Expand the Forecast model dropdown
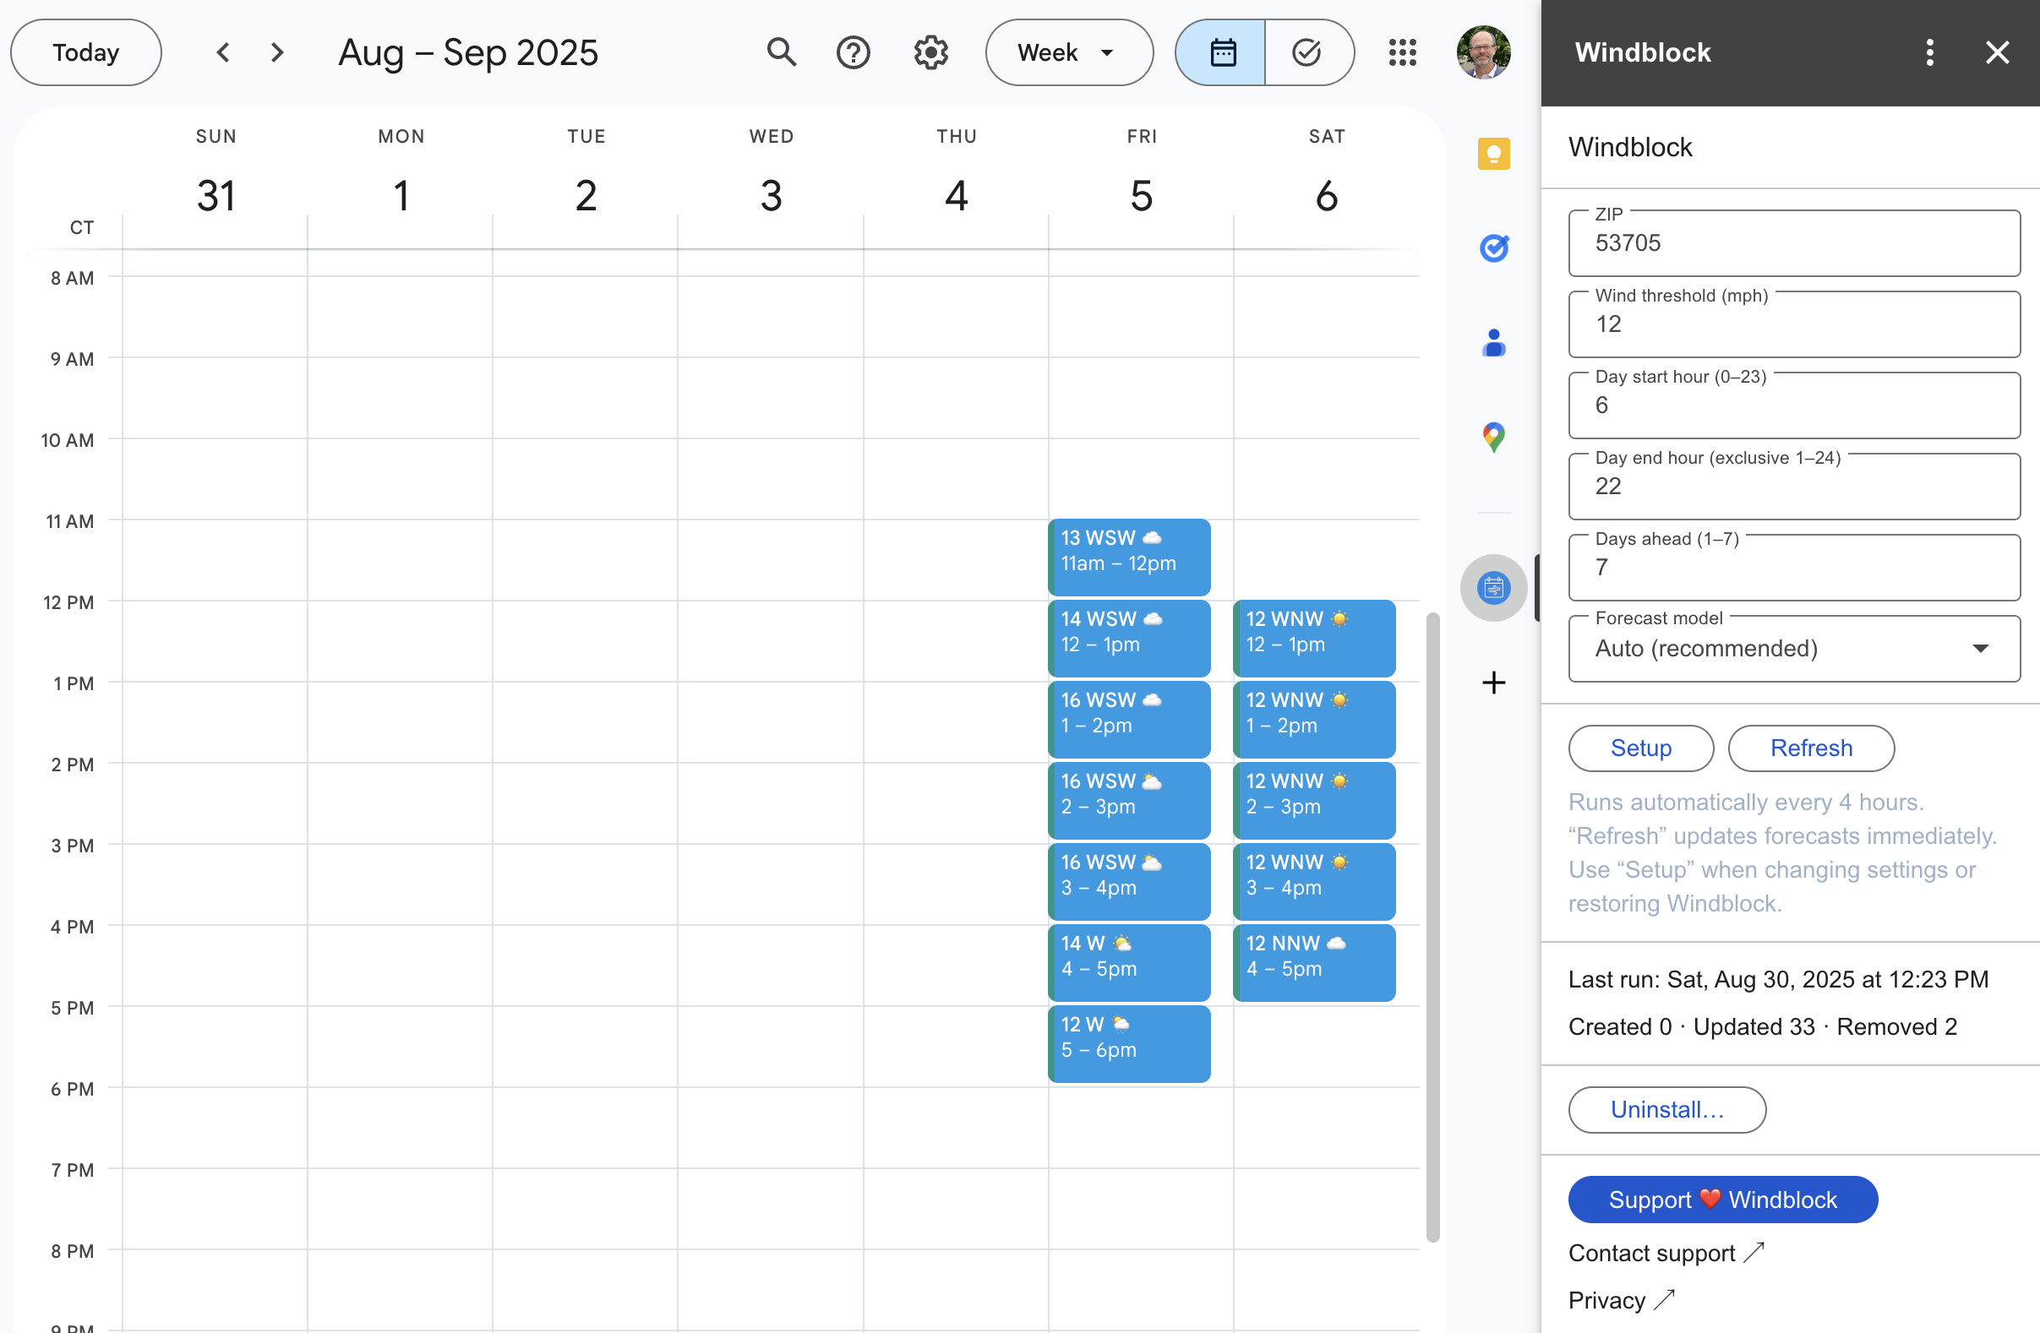 pos(1794,649)
